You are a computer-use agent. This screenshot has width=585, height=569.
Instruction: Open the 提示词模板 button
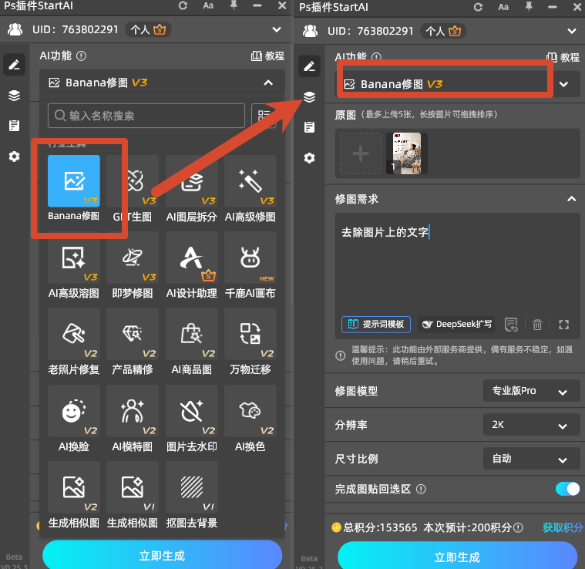375,325
